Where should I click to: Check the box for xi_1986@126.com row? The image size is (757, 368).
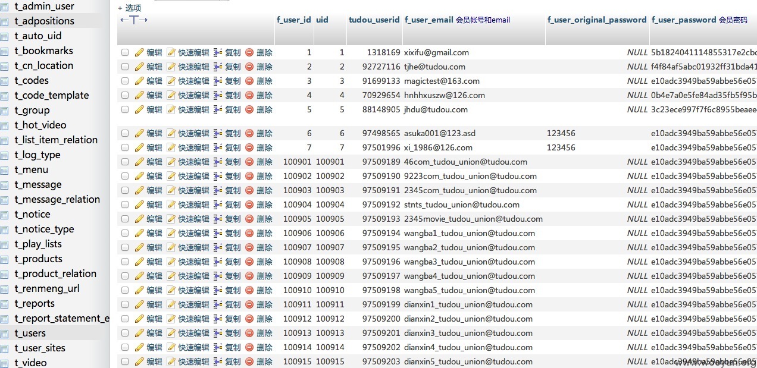click(125, 147)
